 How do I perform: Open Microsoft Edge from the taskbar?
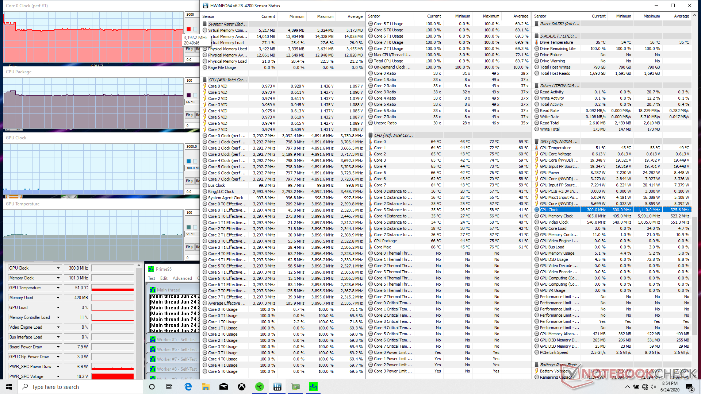tap(188, 387)
